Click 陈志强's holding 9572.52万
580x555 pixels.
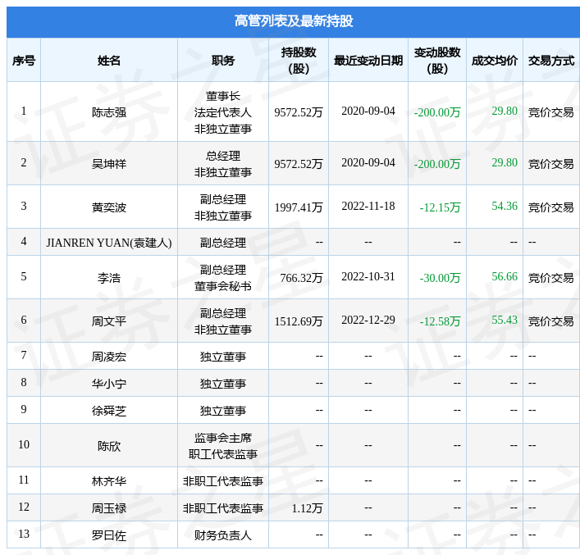tap(298, 112)
